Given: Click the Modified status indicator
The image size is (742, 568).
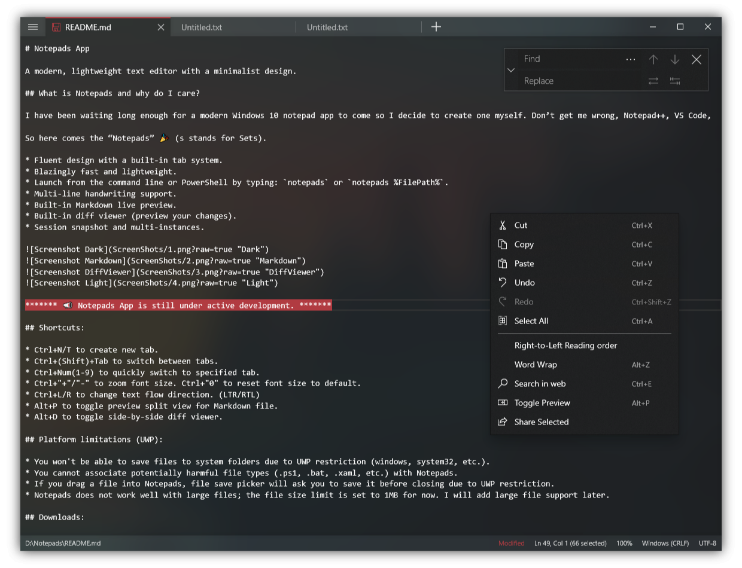Looking at the screenshot, I should tap(511, 543).
